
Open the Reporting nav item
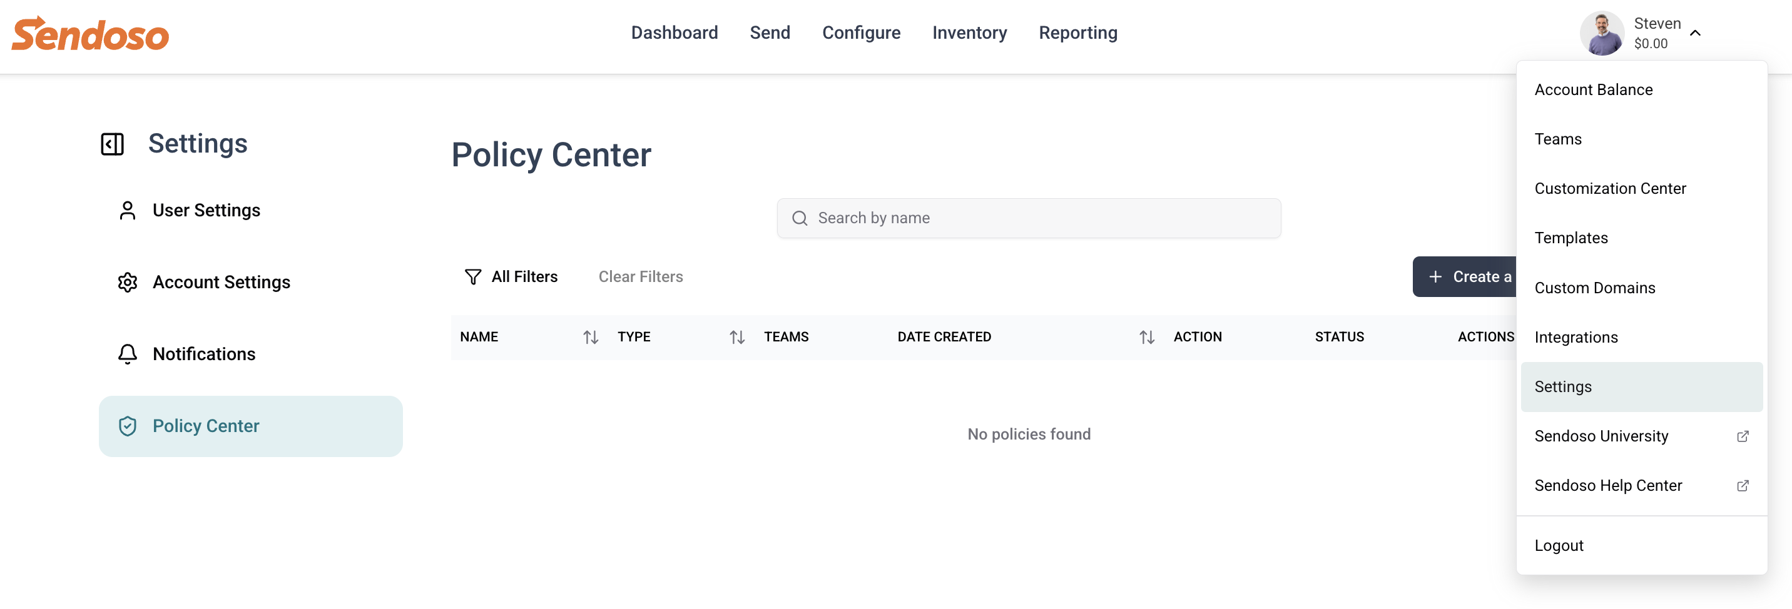[x=1078, y=33]
